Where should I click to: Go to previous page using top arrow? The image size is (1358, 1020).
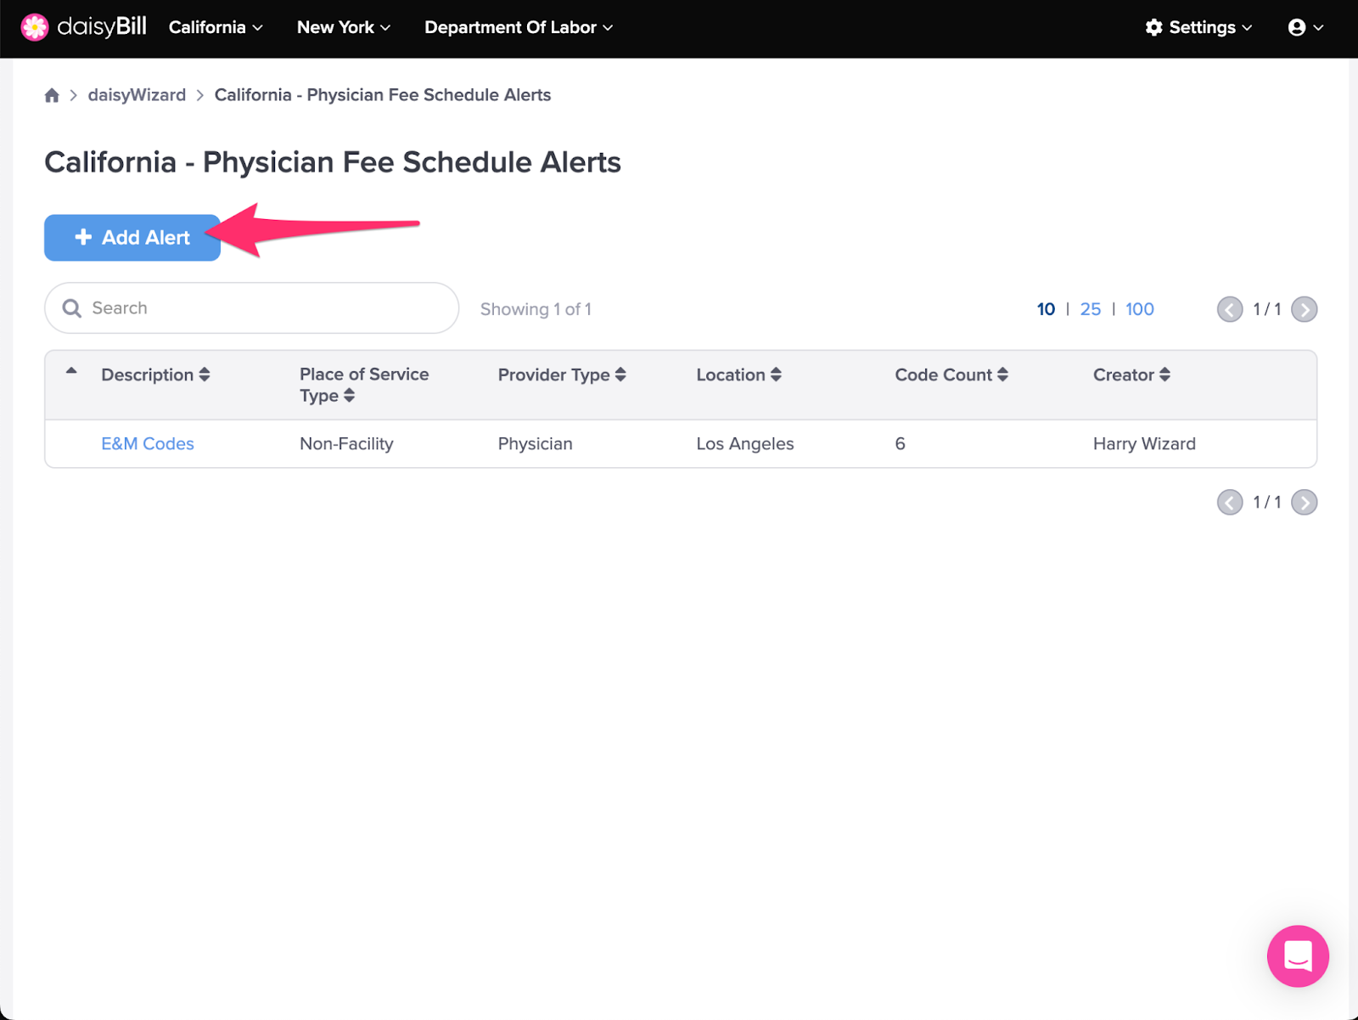click(1230, 309)
